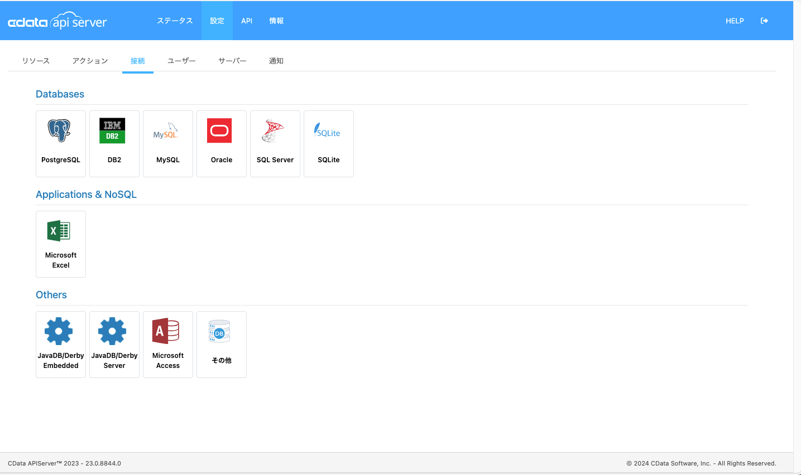This screenshot has width=801, height=475.
Task: Switch to the アクション tab
Action: [90, 61]
